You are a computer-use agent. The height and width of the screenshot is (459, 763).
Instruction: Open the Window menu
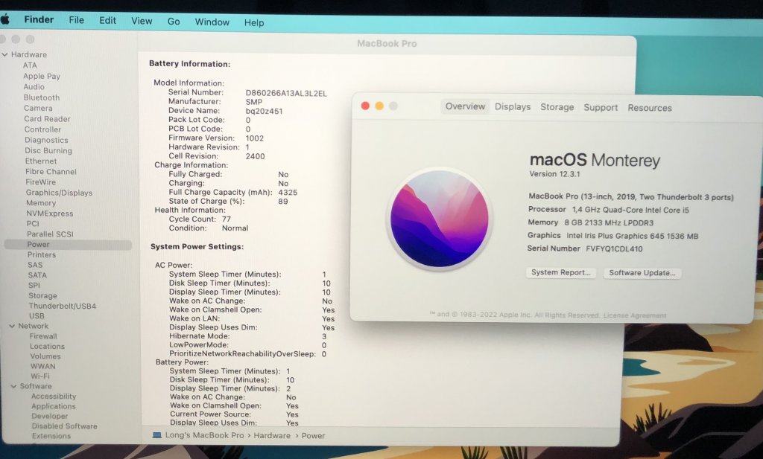212,22
